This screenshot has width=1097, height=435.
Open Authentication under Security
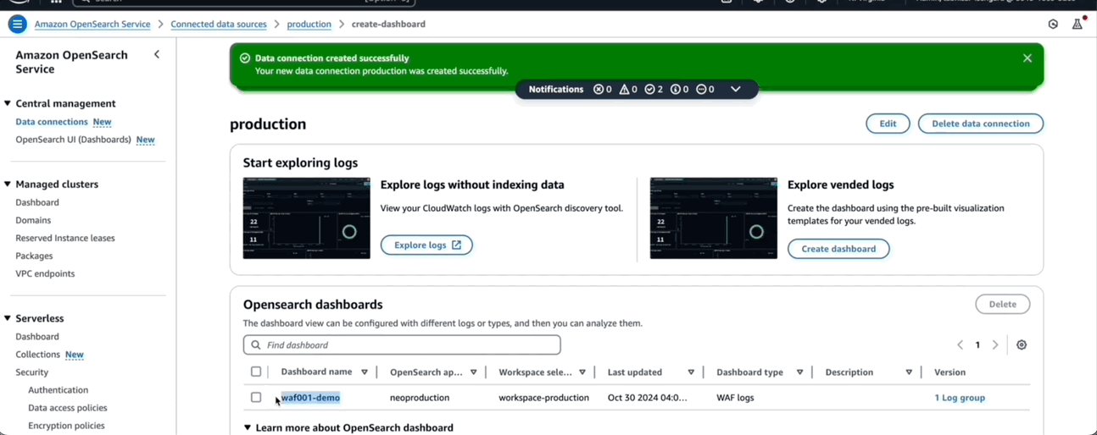[58, 390]
